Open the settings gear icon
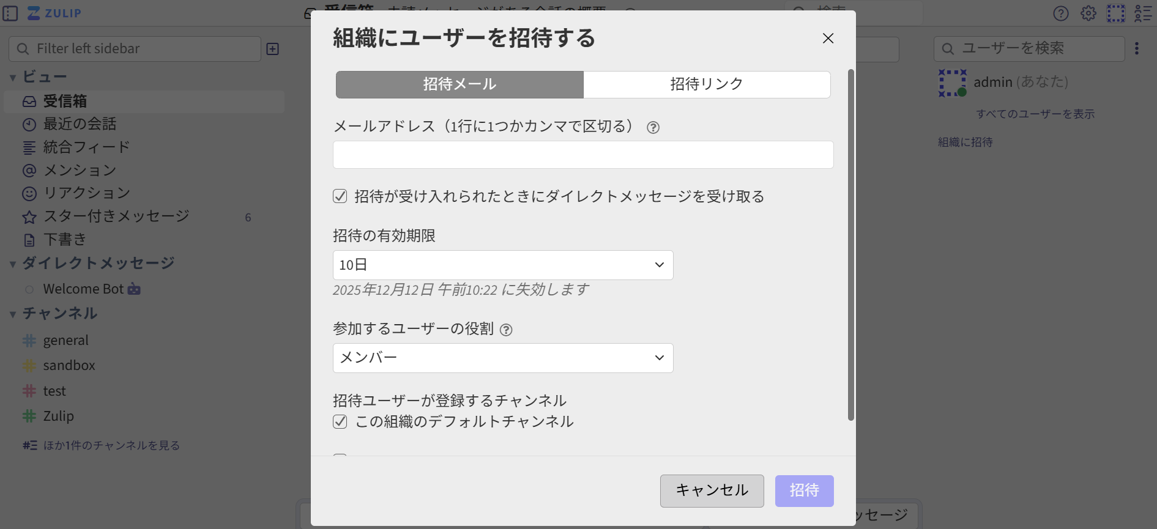This screenshot has width=1157, height=529. click(1088, 13)
